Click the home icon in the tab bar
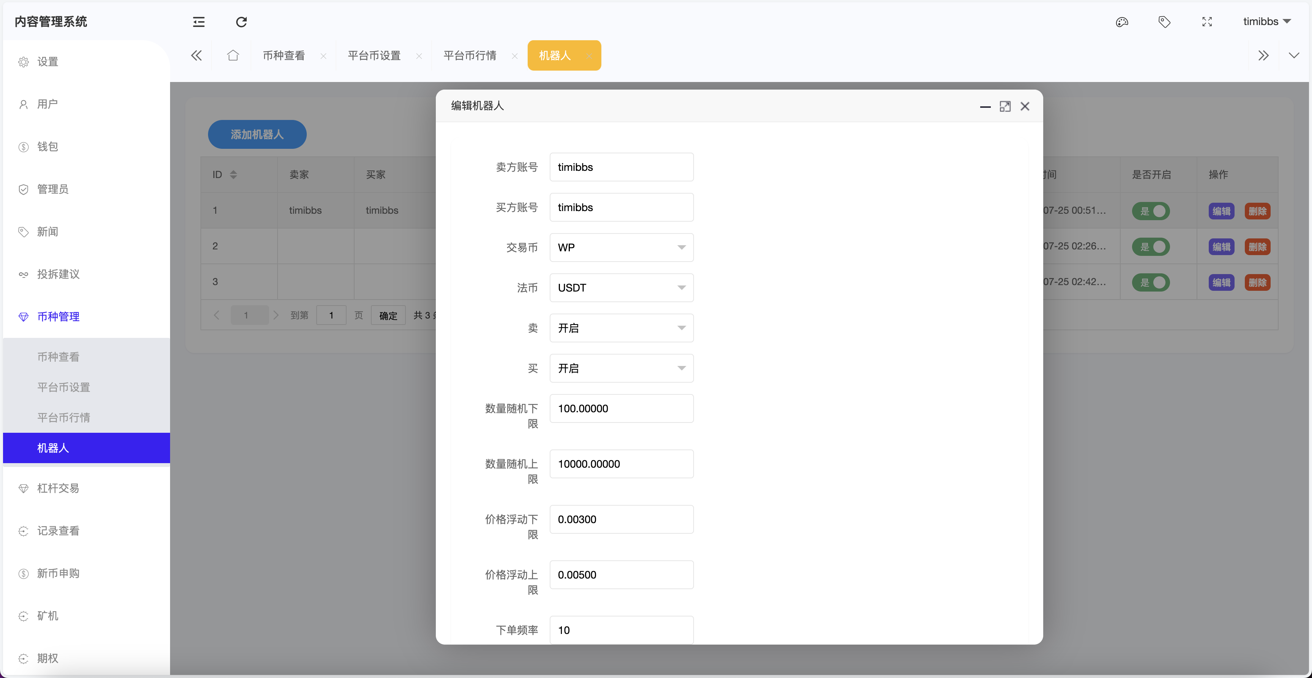 [x=233, y=55]
